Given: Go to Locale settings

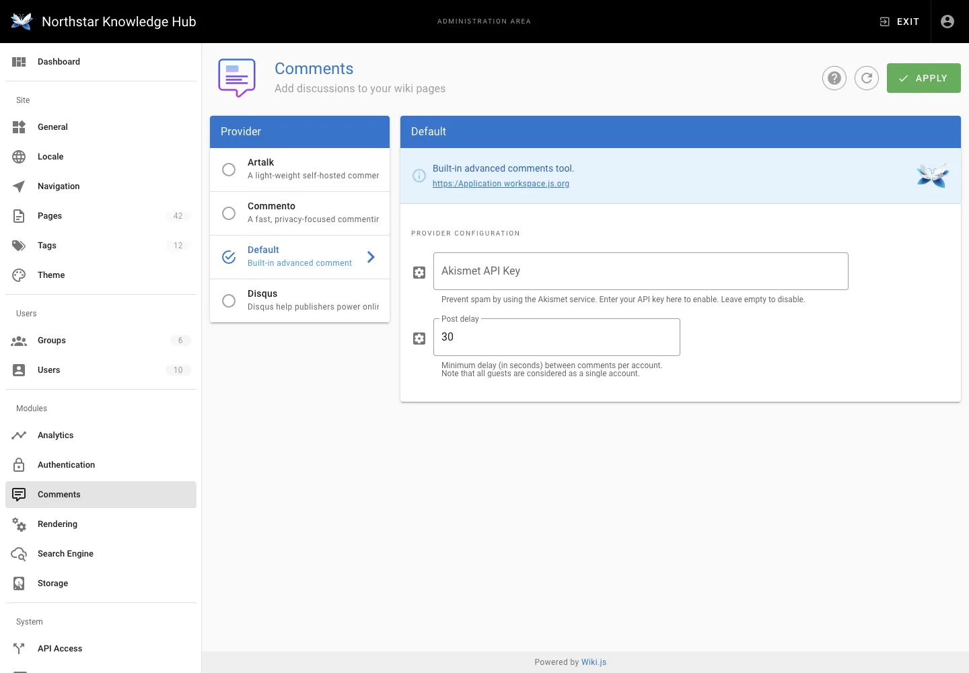Looking at the screenshot, I should coord(101,157).
